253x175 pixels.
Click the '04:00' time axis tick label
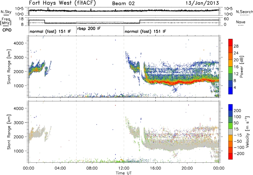click(60, 168)
